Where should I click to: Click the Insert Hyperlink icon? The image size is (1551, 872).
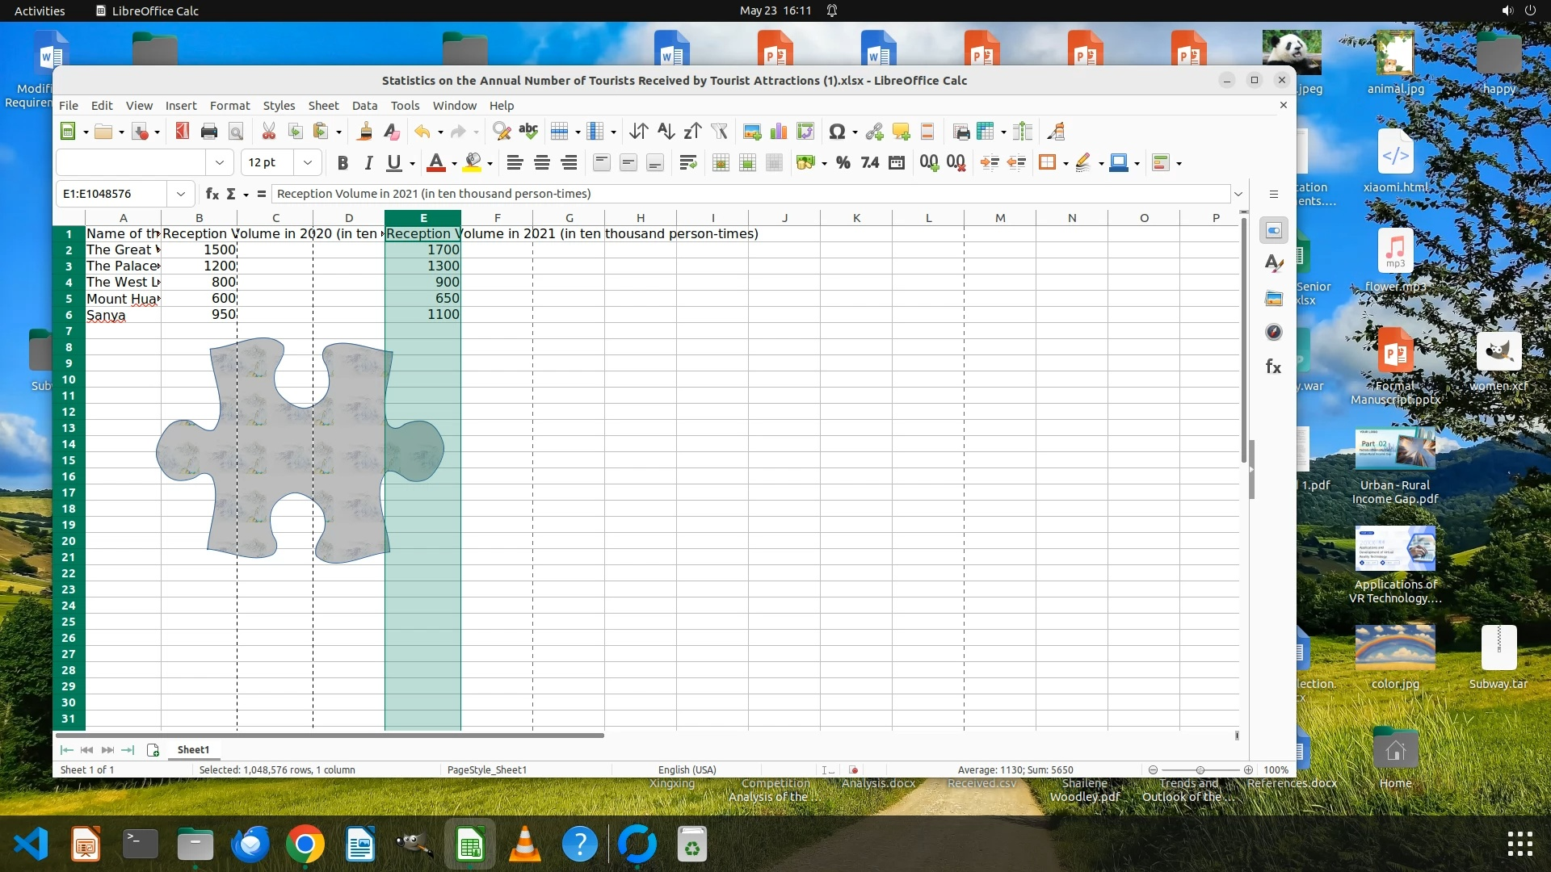[x=874, y=132]
